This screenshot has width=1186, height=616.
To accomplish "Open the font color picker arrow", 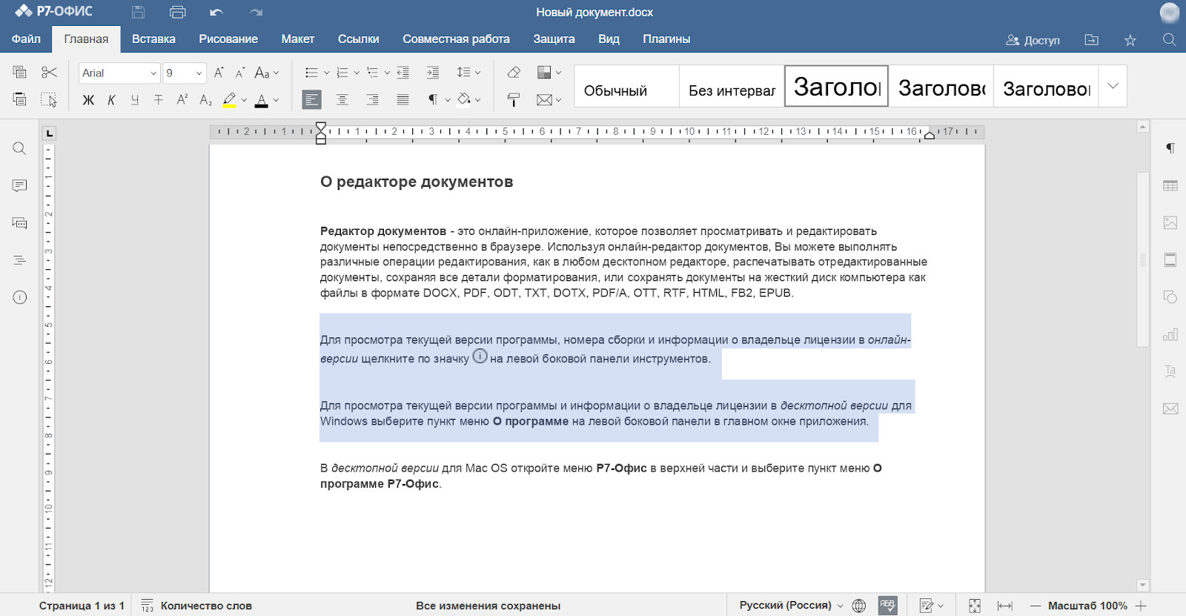I will click(276, 100).
